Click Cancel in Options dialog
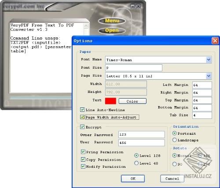 (x=172, y=179)
